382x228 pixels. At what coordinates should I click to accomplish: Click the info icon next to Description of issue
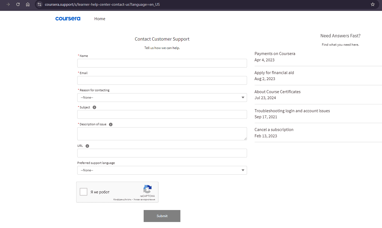pos(111,124)
